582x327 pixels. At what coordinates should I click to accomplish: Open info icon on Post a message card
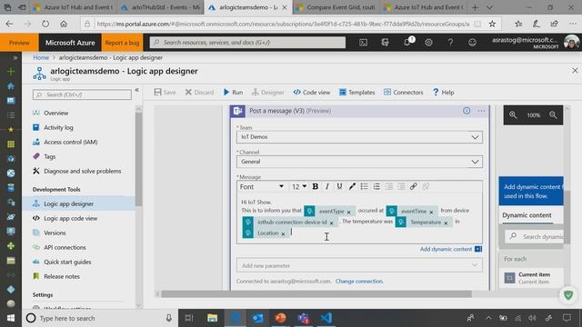467,111
